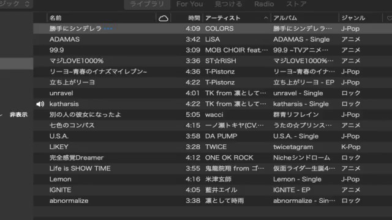This screenshot has height=220, width=392.
Task: Toggle the アーティスト sort arrow
Action: (x=266, y=18)
